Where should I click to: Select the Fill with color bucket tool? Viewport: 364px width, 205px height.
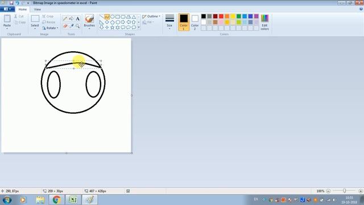click(72, 19)
